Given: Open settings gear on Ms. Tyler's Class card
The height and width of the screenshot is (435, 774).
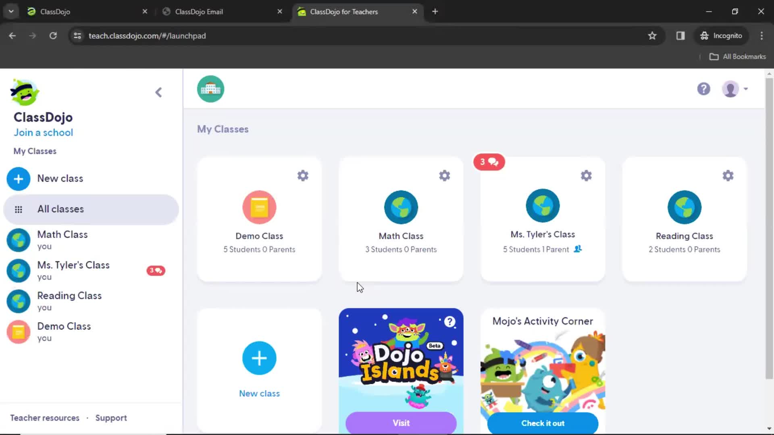Looking at the screenshot, I should coord(586,176).
